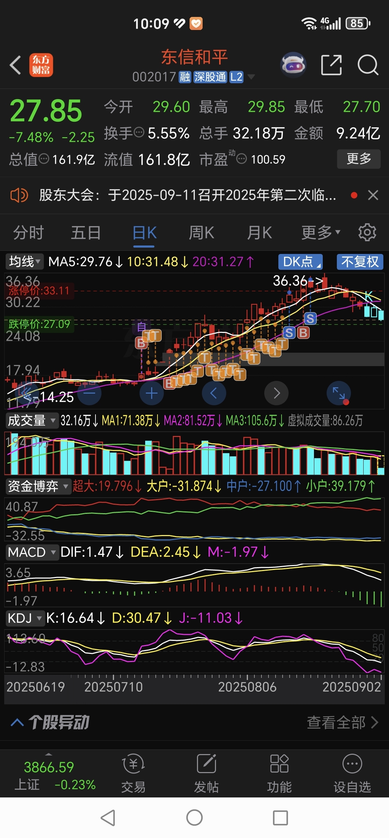The image size is (389, 838).
Task: Open 查看全部 stock movements link
Action: click(342, 722)
